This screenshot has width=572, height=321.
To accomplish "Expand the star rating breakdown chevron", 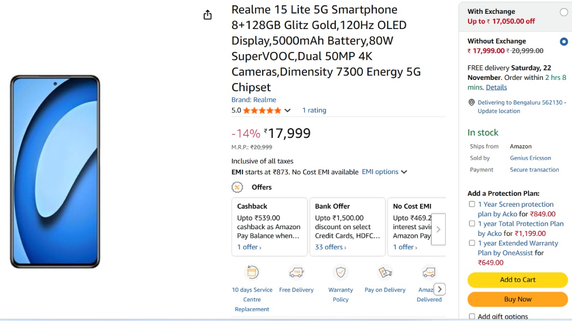I will click(287, 110).
